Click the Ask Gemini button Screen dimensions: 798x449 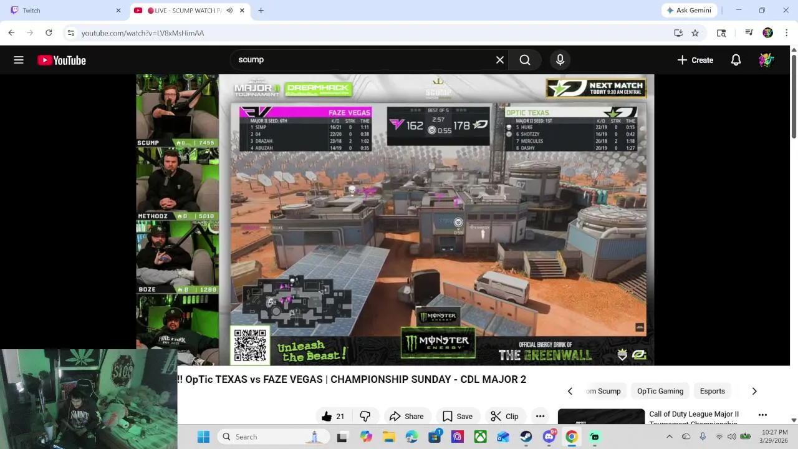(689, 11)
